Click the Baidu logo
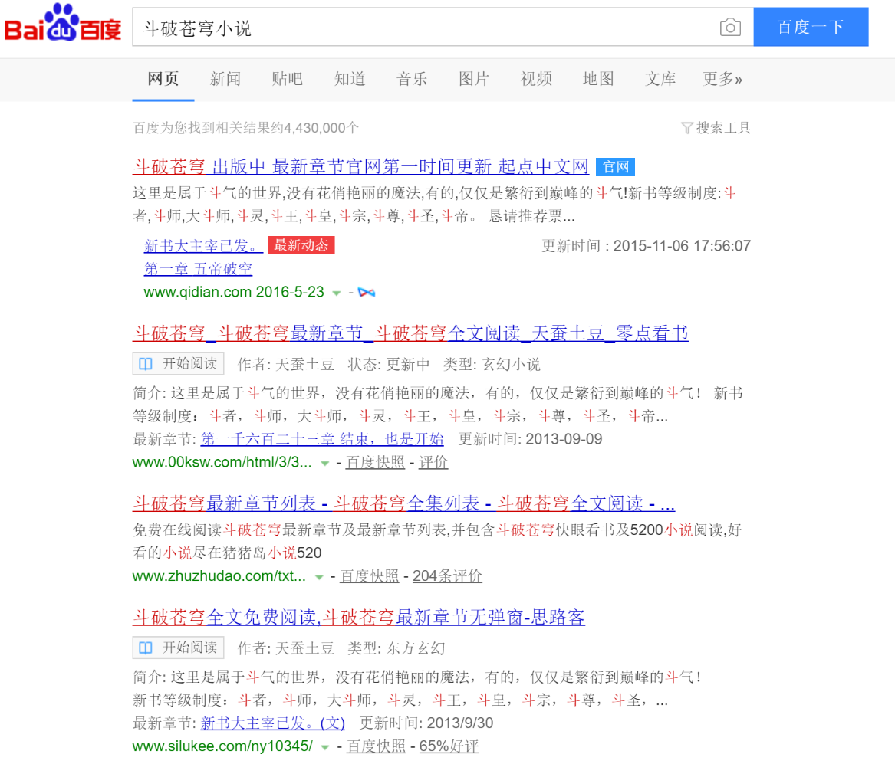The height and width of the screenshot is (764, 895). (63, 24)
